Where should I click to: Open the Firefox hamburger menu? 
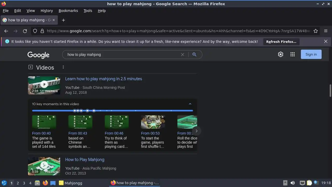[x=326, y=31]
